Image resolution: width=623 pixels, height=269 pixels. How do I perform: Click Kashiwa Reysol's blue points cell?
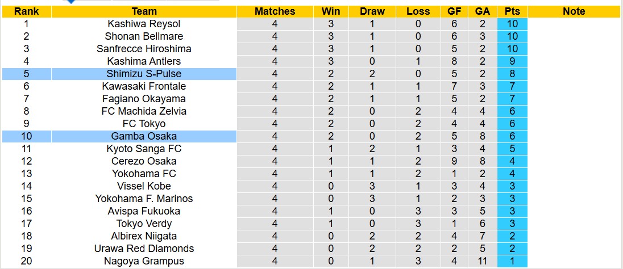click(512, 24)
